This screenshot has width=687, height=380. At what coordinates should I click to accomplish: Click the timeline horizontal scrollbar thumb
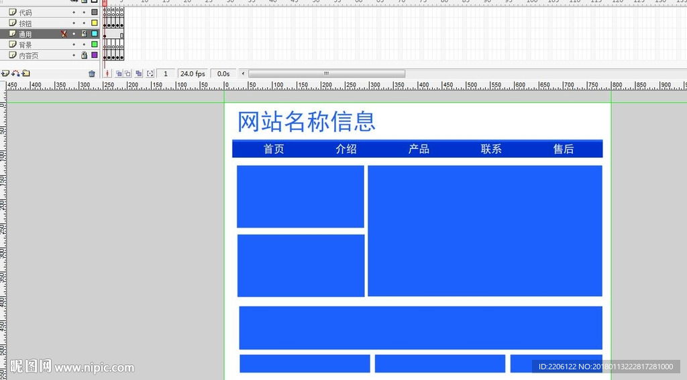tap(327, 74)
